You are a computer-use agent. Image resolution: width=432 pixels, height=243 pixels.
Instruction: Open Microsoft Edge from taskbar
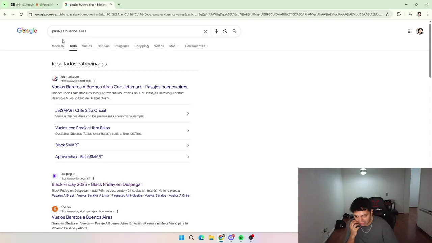coord(201,238)
